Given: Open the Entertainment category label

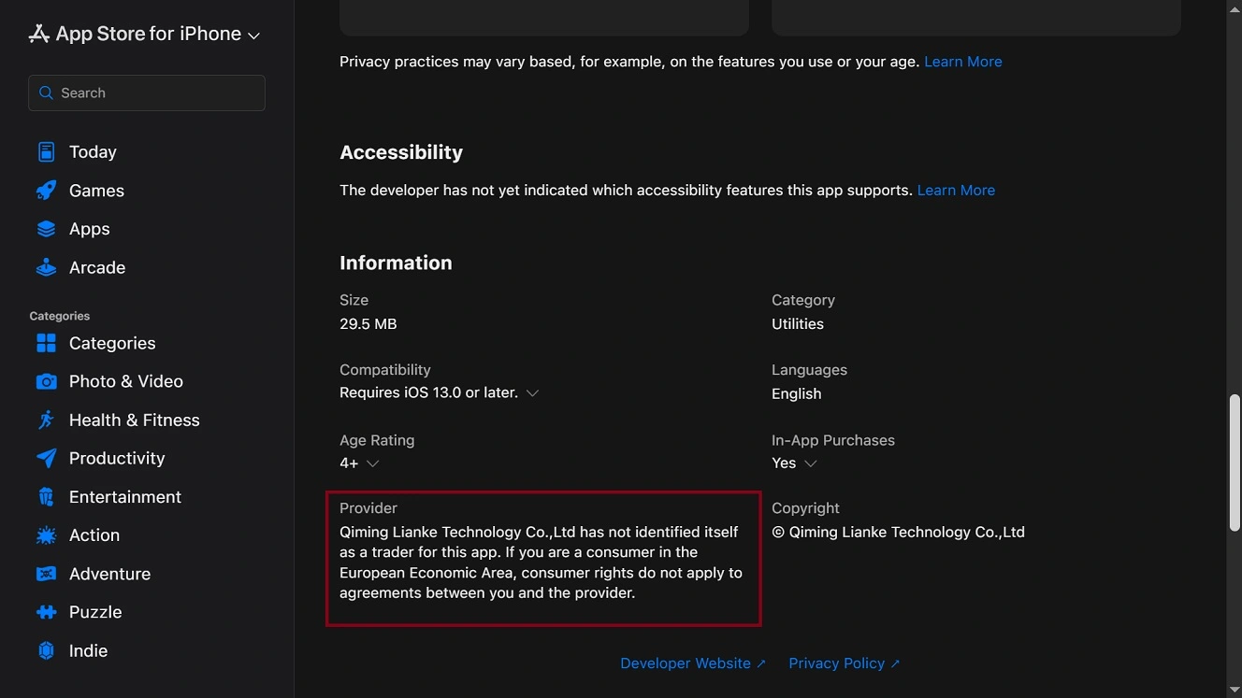Looking at the screenshot, I should pyautogui.click(x=125, y=497).
